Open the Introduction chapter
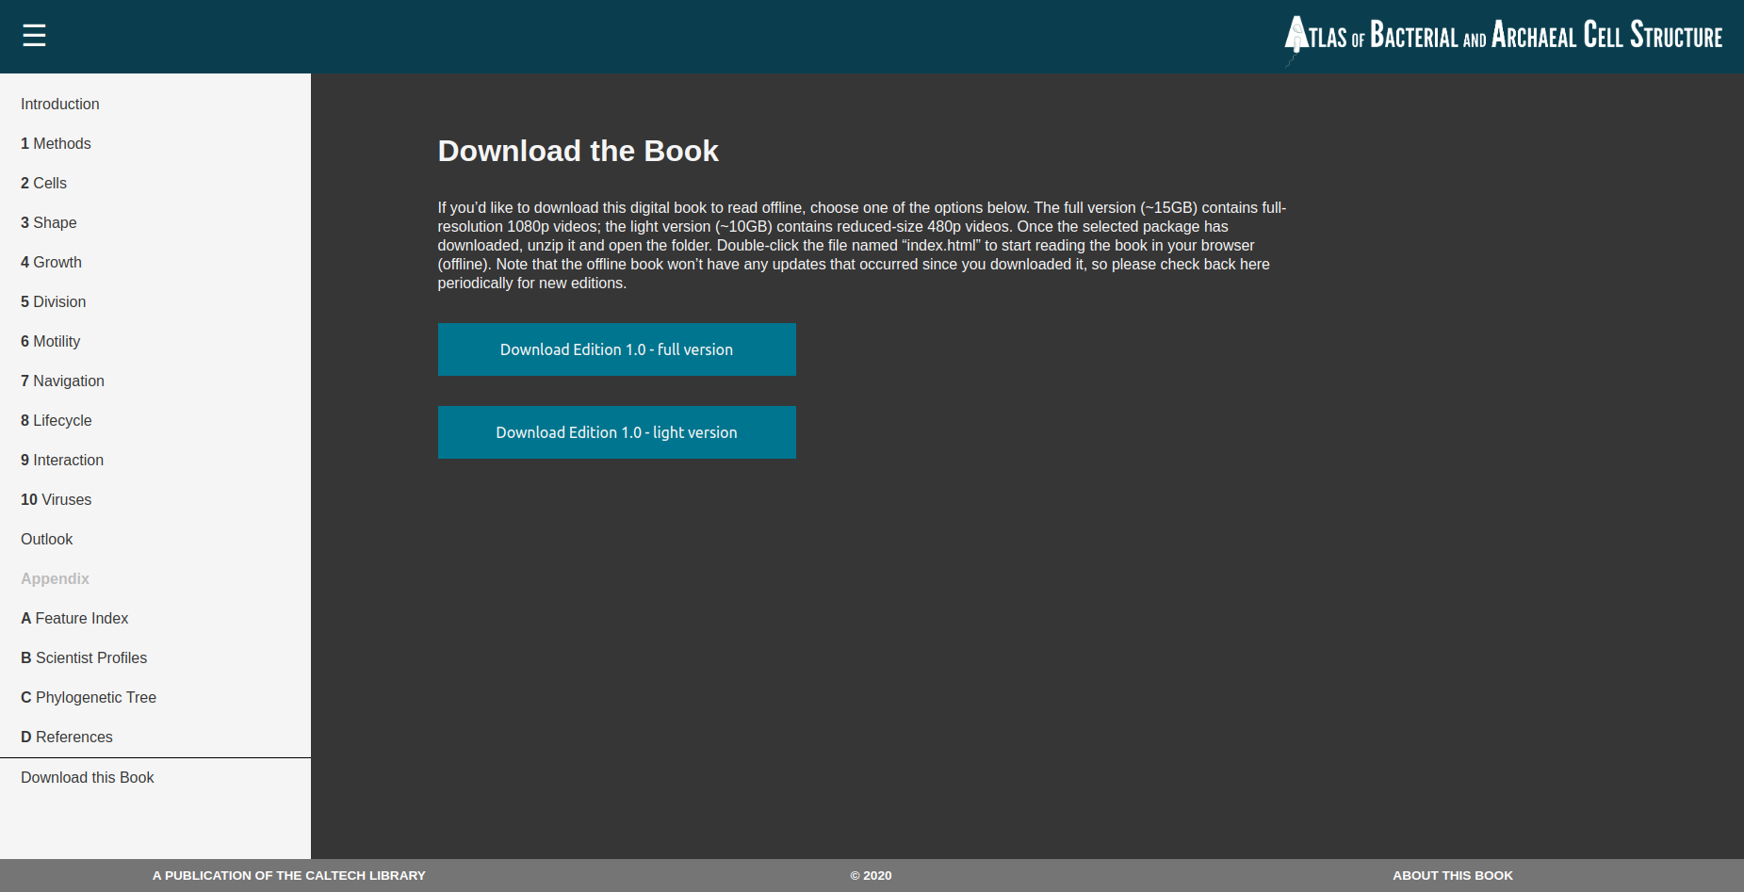Viewport: 1744px width, 892px height. click(x=59, y=104)
